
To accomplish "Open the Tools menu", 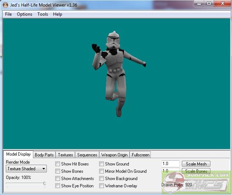I will pos(42,14).
